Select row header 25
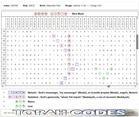The image size is (139, 117). [4, 83]
